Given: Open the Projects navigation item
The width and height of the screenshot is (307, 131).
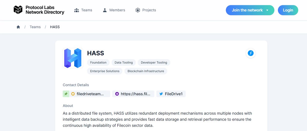Looking at the screenshot, I should click(146, 10).
